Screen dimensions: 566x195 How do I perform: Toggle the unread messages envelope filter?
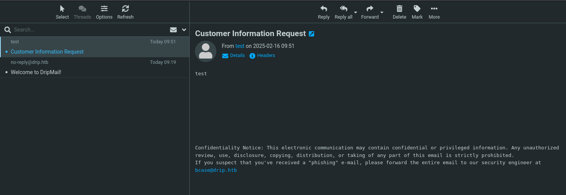point(173,30)
